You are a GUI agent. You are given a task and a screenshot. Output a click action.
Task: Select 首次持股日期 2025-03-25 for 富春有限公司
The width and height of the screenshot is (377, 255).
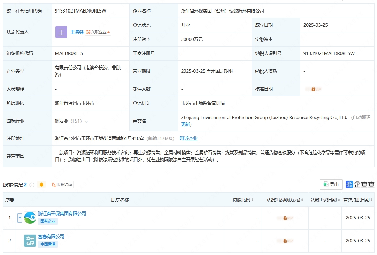click(x=358, y=241)
